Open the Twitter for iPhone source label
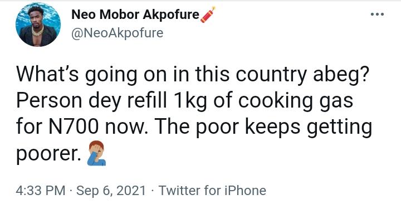This screenshot has height=209, width=401. pos(212,191)
